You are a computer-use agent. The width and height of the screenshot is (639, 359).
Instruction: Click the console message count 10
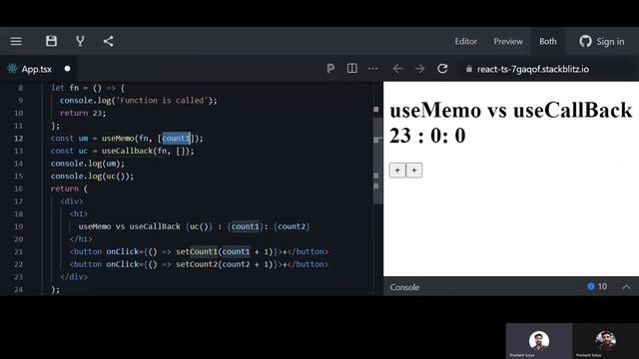[597, 287]
